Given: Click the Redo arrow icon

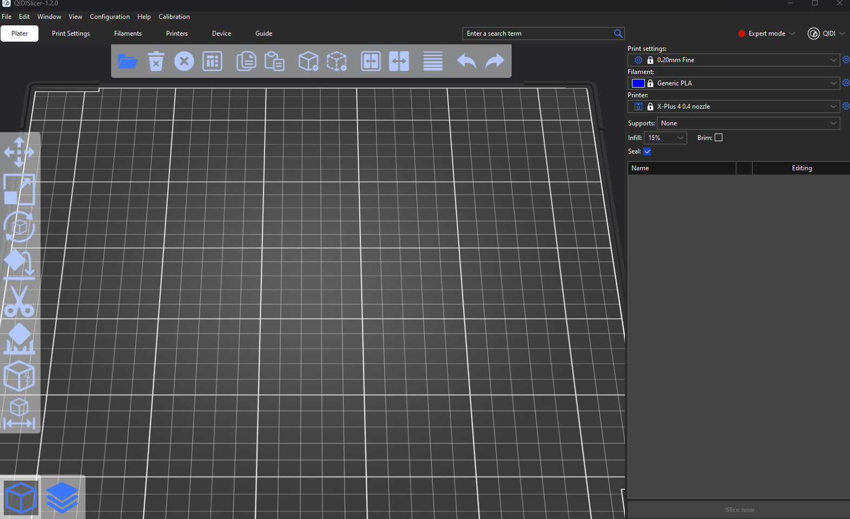Looking at the screenshot, I should (x=495, y=61).
